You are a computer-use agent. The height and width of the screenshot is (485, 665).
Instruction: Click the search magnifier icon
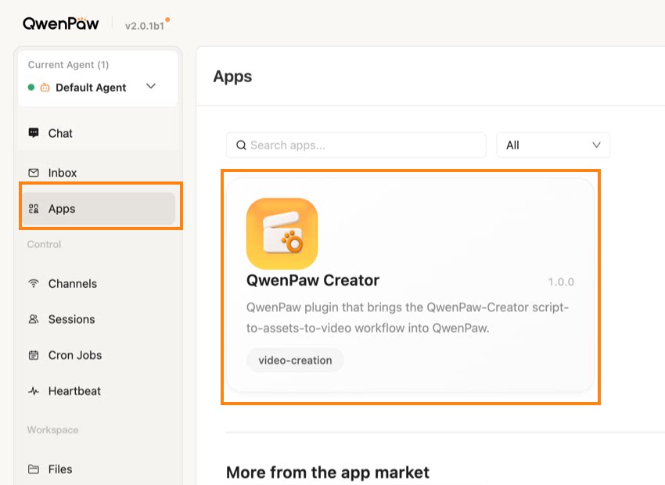click(241, 145)
